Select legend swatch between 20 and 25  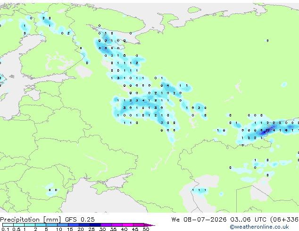click(x=84, y=225)
